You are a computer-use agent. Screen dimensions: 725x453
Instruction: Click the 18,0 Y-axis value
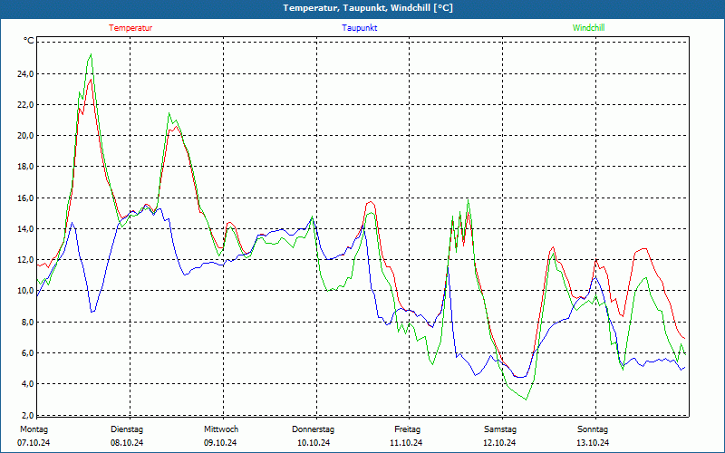(24, 167)
